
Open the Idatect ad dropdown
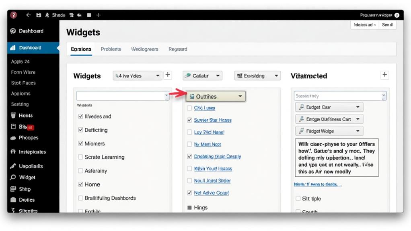click(x=365, y=25)
